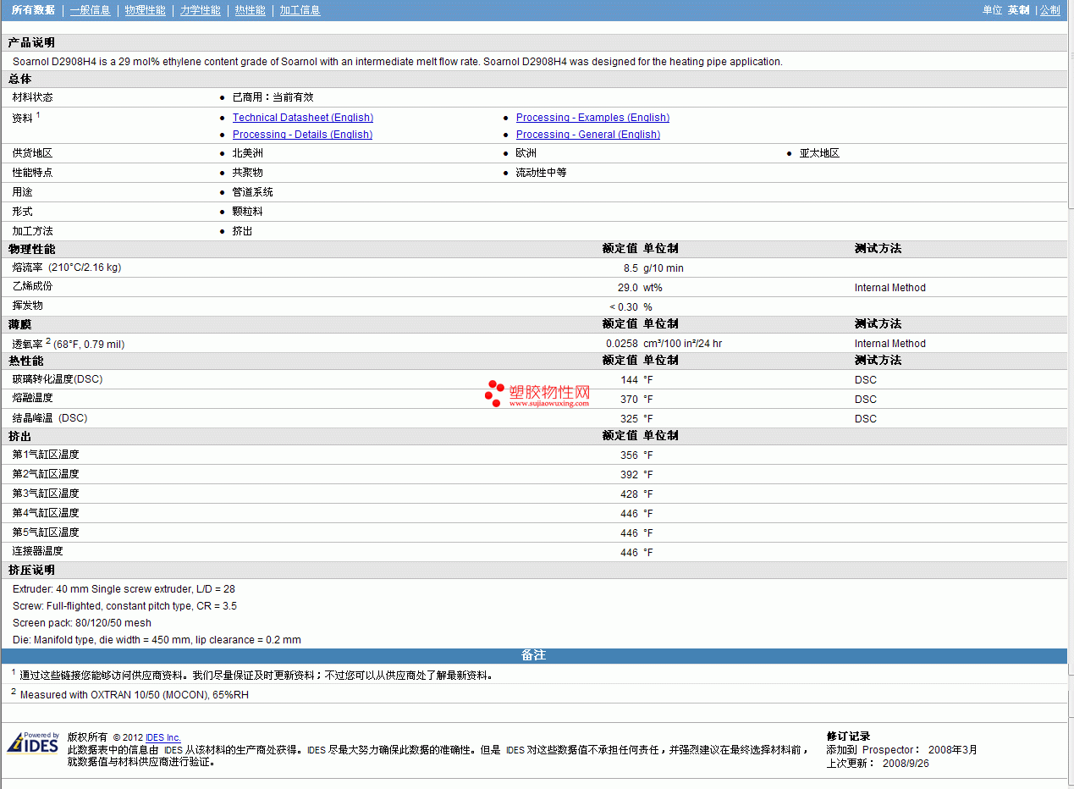Go to the 力学性能 tab

click(x=200, y=10)
